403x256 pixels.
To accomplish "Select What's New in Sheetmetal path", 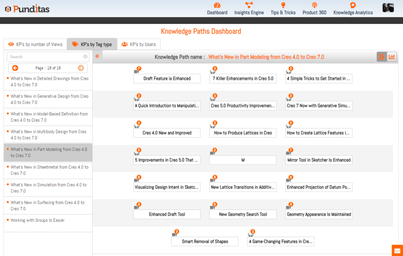I will pos(49,170).
